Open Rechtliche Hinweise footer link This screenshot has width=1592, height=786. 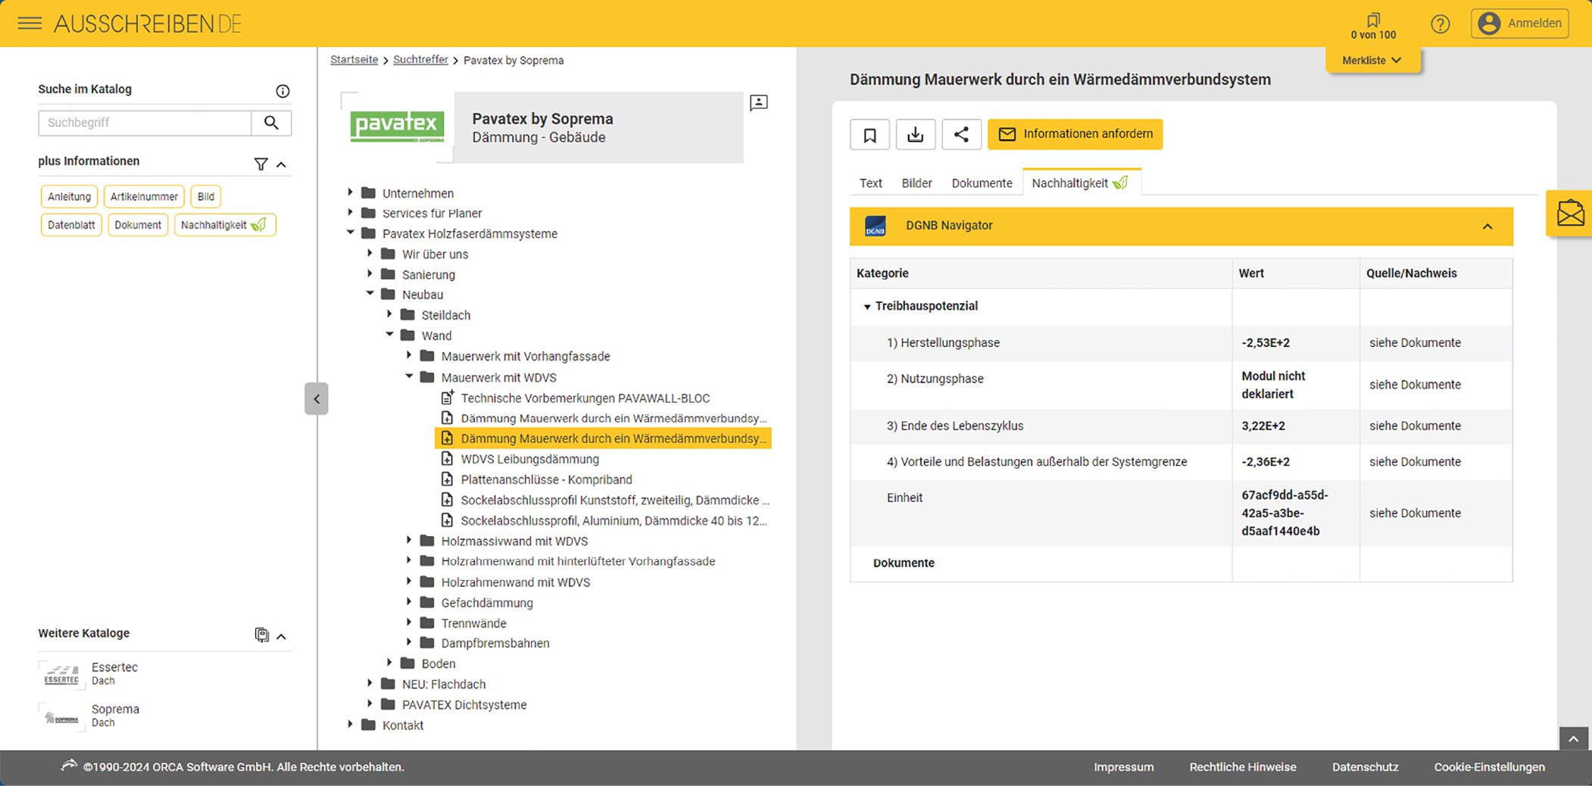pos(1242,767)
